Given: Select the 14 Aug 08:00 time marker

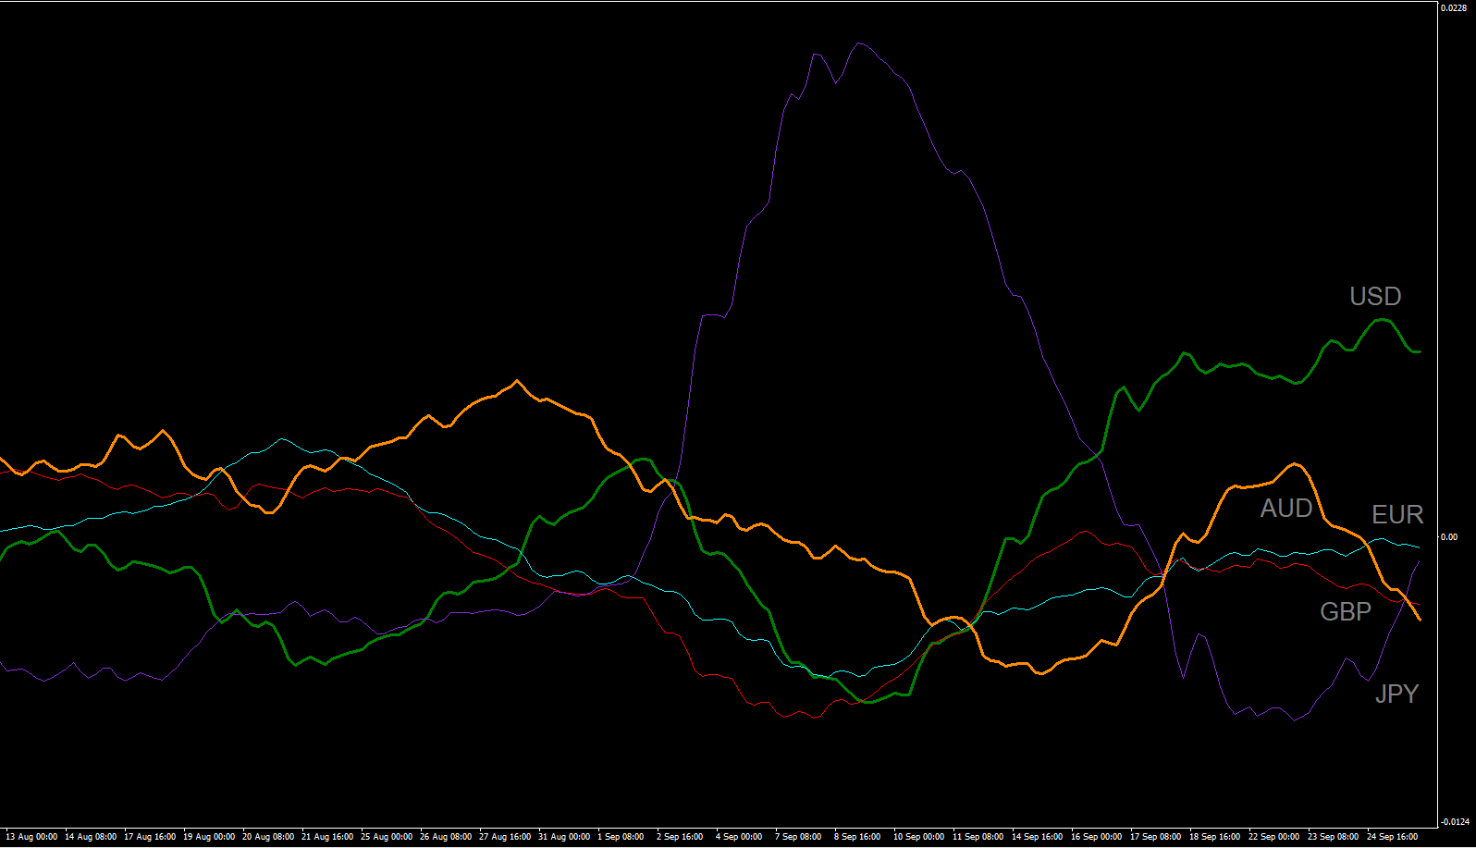Looking at the screenshot, I should (x=91, y=837).
